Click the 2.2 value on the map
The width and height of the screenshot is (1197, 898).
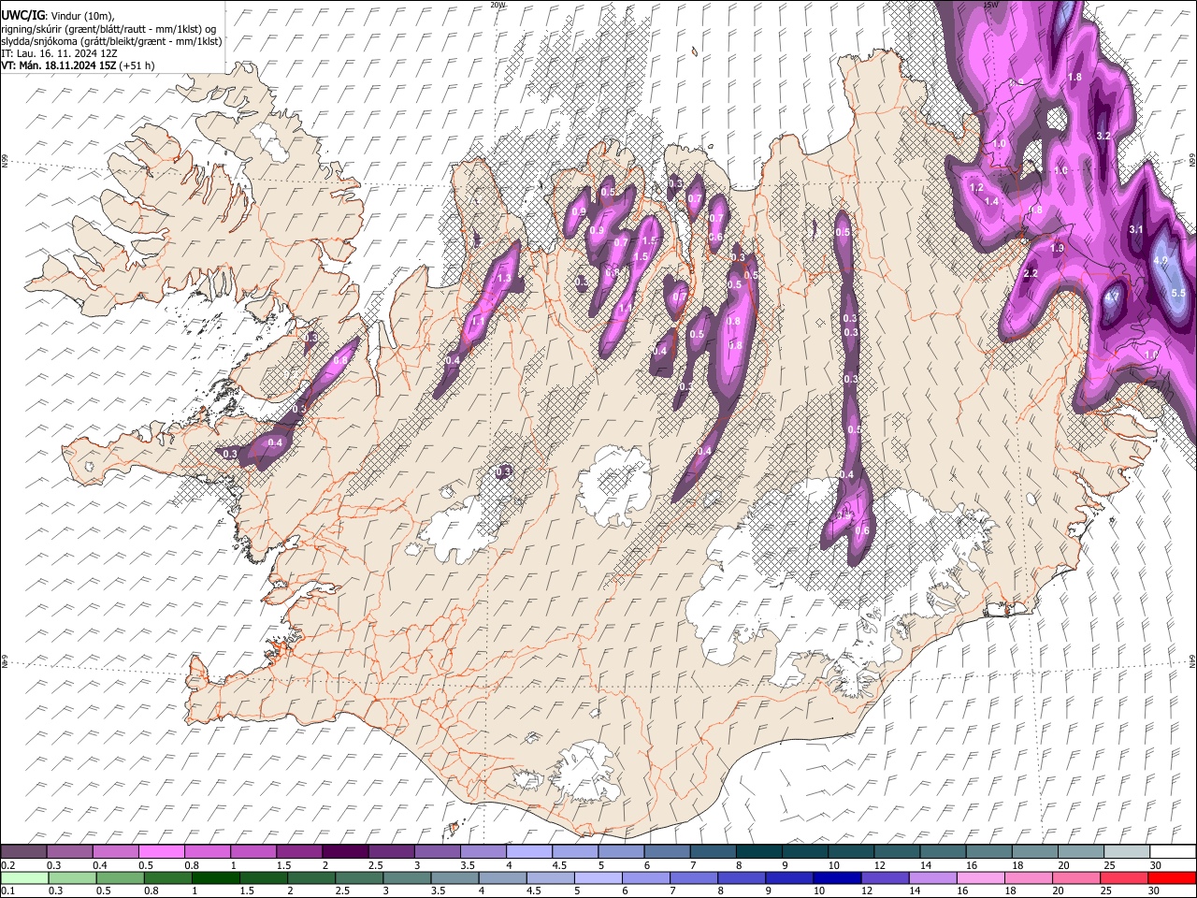pyautogui.click(x=1031, y=273)
